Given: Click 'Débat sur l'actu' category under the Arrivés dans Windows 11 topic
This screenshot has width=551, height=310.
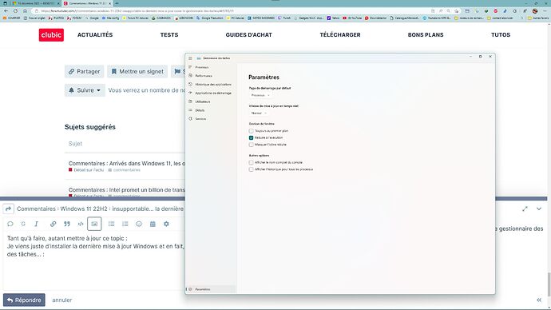Looking at the screenshot, I should tap(86, 170).
